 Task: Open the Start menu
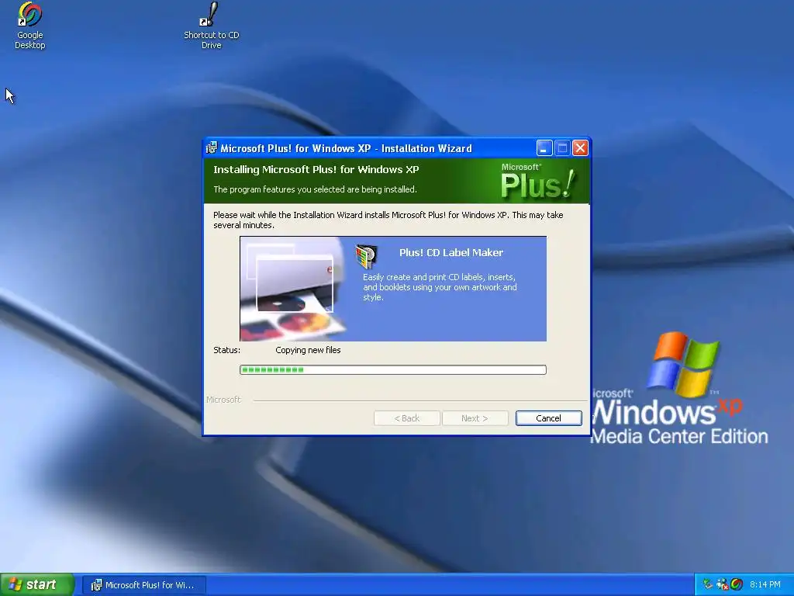pos(37,584)
